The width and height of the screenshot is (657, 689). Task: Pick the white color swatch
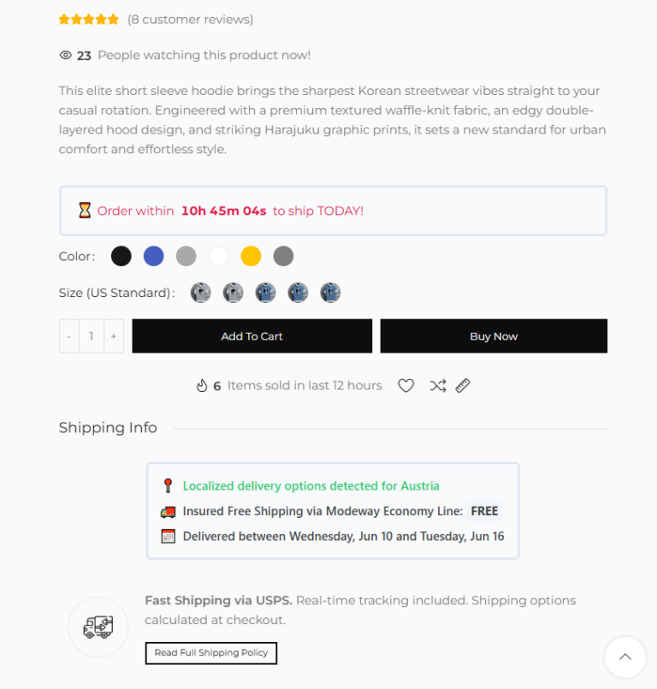(219, 256)
